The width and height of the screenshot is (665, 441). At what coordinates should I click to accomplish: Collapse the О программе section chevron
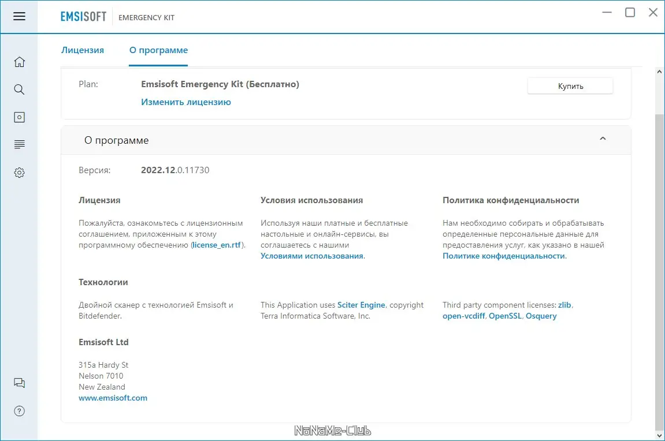[603, 139]
